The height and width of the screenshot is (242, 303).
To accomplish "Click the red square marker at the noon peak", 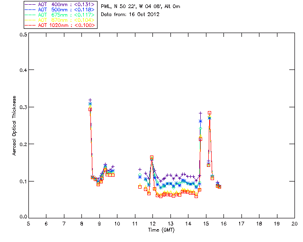I will click(x=151, y=157).
